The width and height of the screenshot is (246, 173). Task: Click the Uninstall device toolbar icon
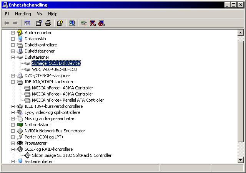tap(93, 23)
